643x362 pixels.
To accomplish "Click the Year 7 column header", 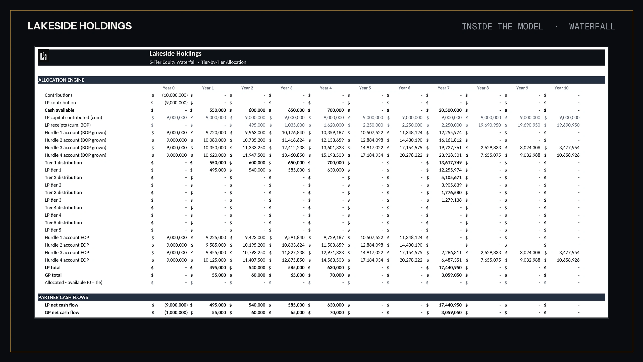I will point(444,88).
